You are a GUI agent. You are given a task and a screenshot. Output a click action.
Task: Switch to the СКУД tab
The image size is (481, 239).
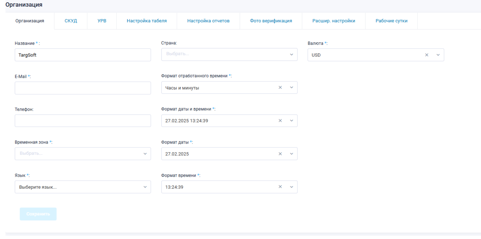[x=71, y=21]
